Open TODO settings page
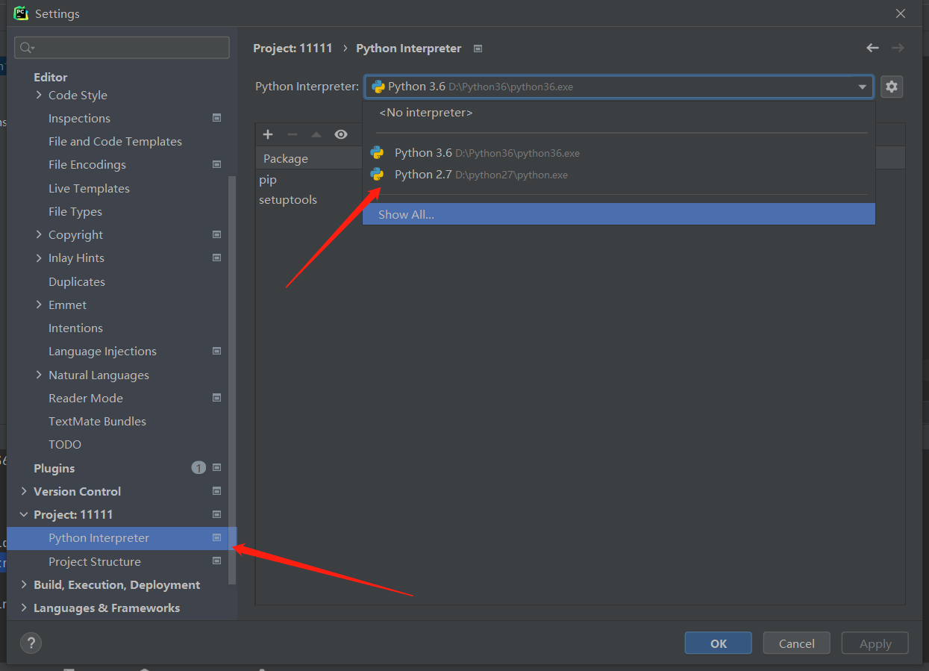929x671 pixels. [65, 444]
